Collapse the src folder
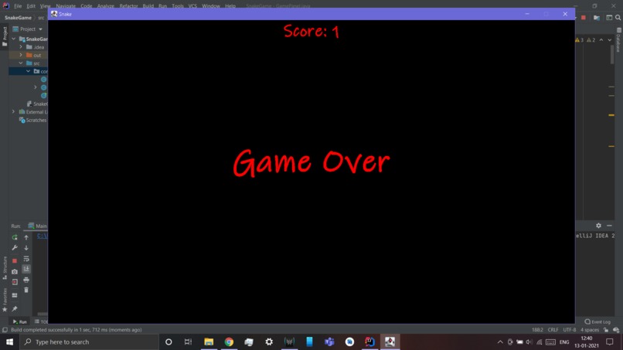Image resolution: width=623 pixels, height=350 pixels. click(21, 63)
